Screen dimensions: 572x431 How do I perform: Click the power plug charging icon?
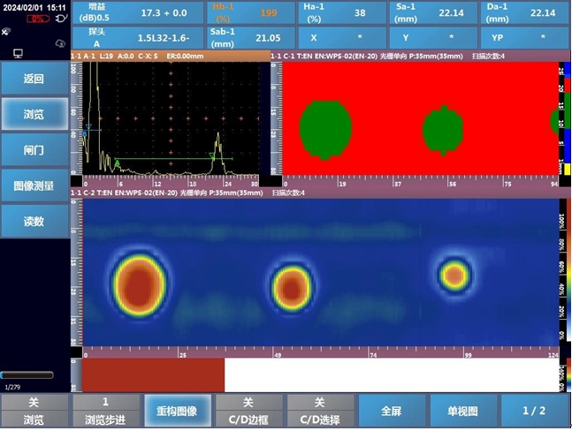[x=61, y=19]
